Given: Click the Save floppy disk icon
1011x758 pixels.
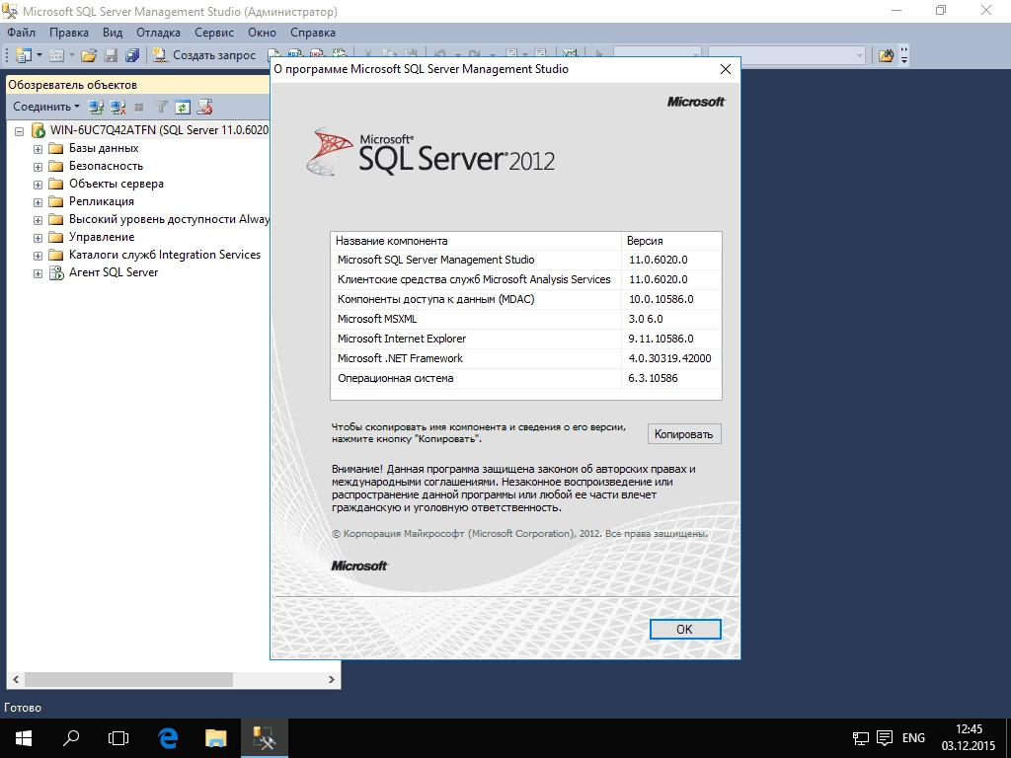Looking at the screenshot, I should point(111,55).
